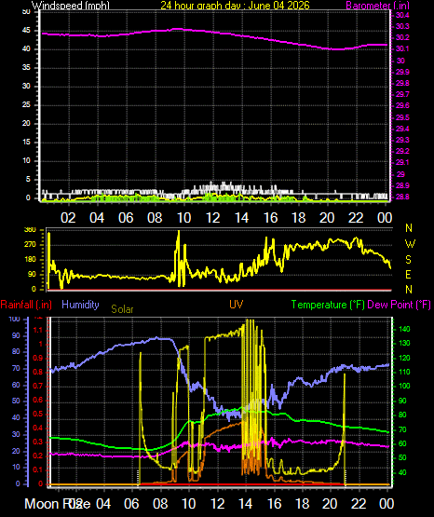Click the yellow 'S' compass label
The width and height of the screenshot is (434, 517).
[408, 260]
